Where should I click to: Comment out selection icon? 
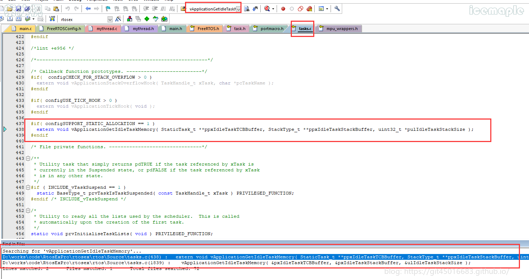tap(163, 8)
